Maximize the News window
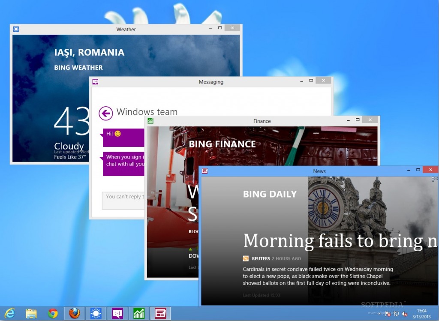439x321 pixels. tap(418, 170)
